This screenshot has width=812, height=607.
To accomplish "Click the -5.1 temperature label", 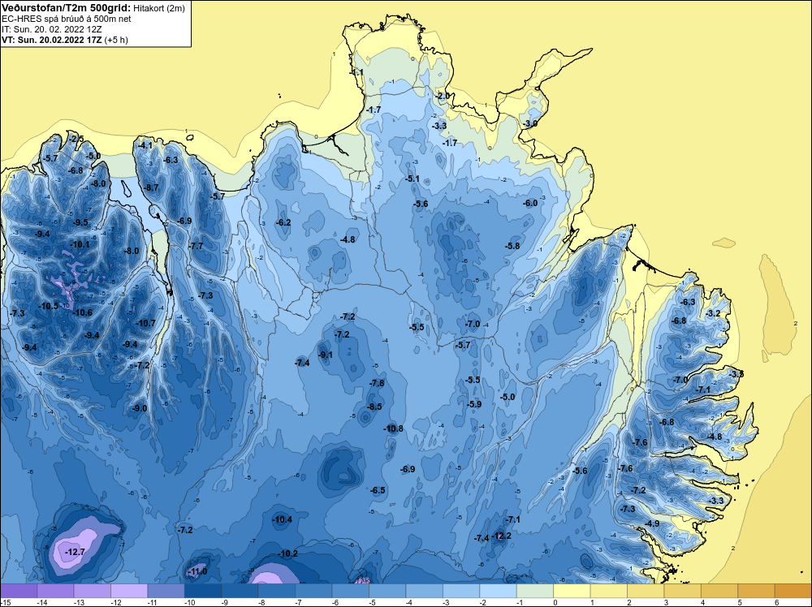I will click(412, 179).
